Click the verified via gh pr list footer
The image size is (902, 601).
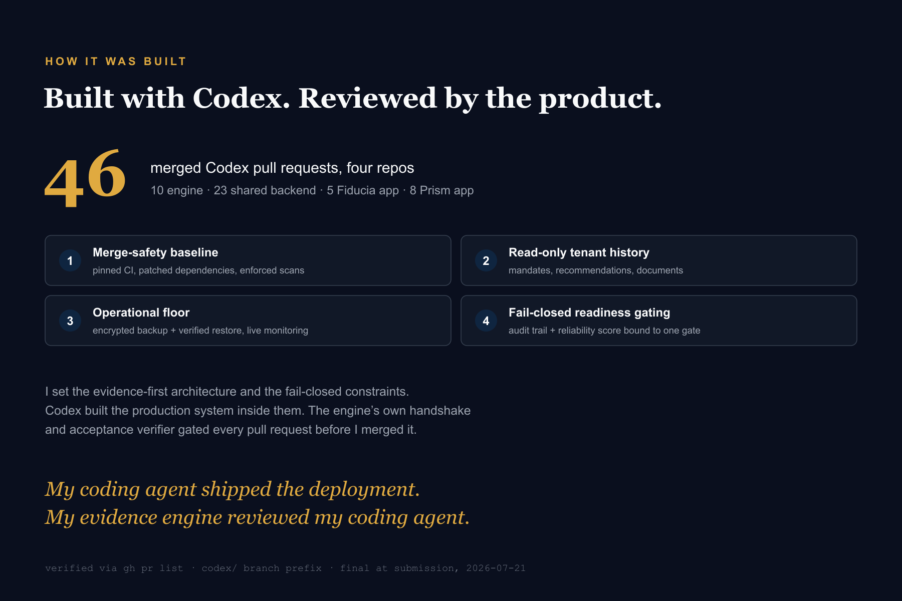click(x=285, y=568)
